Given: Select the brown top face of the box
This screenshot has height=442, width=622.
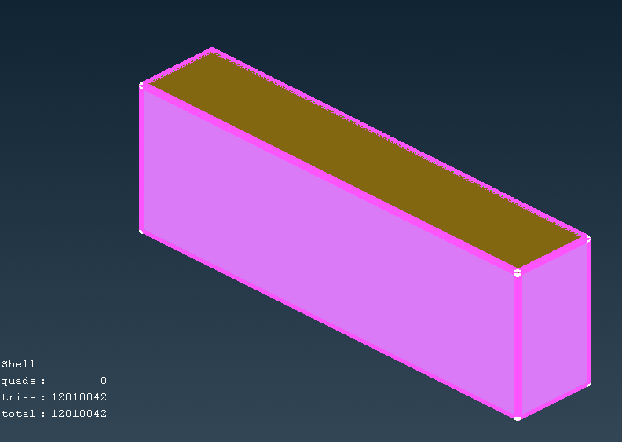Looking at the screenshot, I should [x=365, y=159].
